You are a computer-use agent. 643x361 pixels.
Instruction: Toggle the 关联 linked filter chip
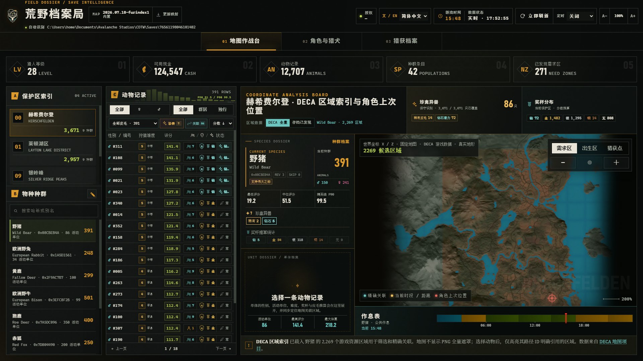196,123
